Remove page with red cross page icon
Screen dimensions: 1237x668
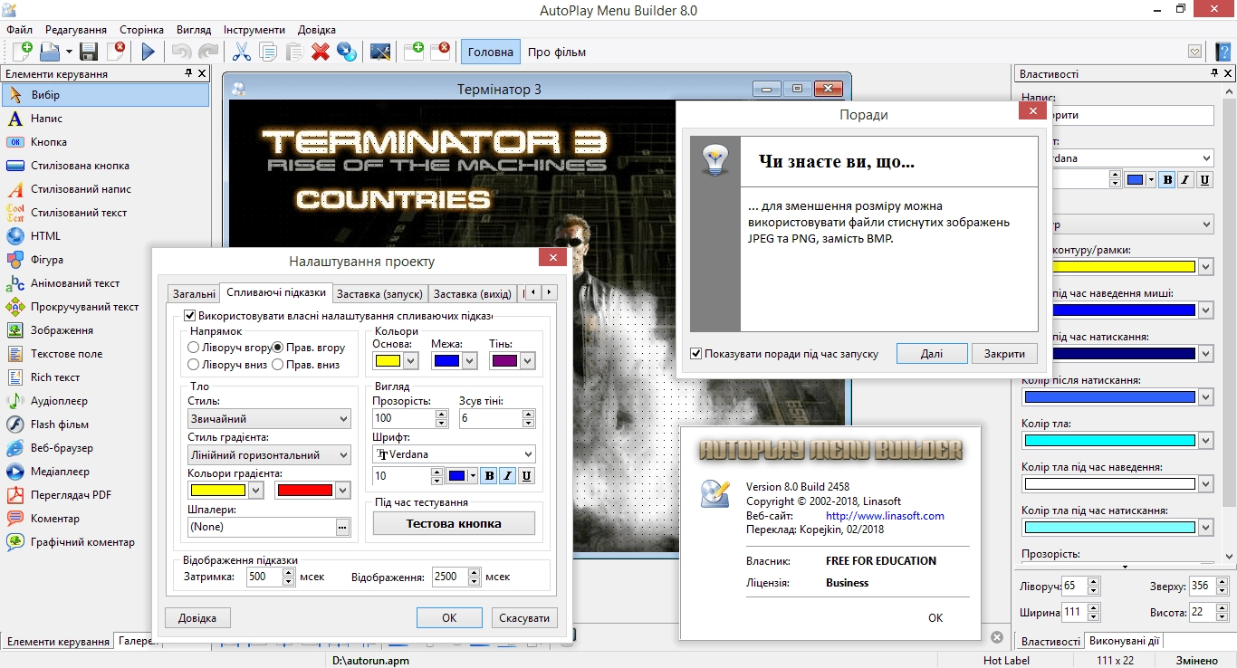(x=441, y=52)
